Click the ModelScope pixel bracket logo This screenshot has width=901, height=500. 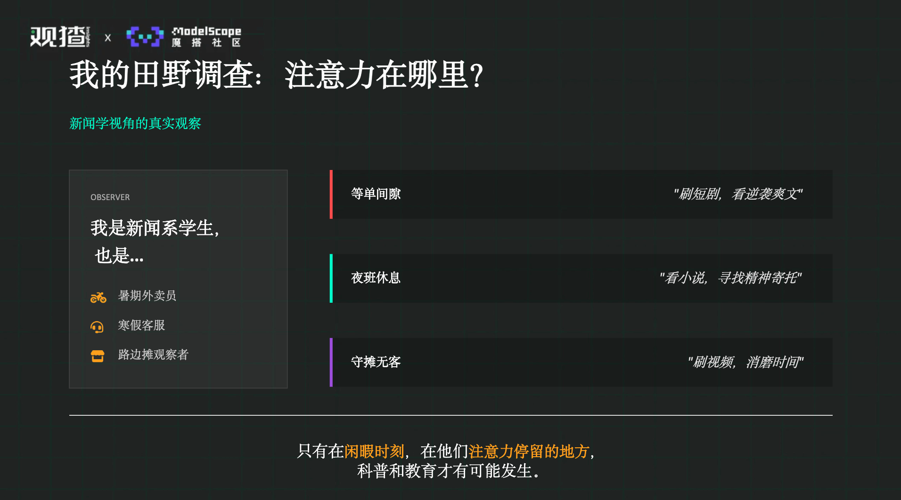click(145, 37)
